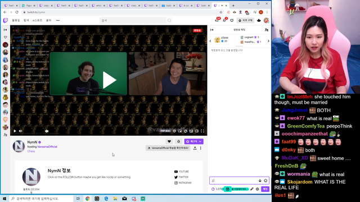Open the 탐색 (Browse) nav item
360x202 pixels.
coord(26,20)
